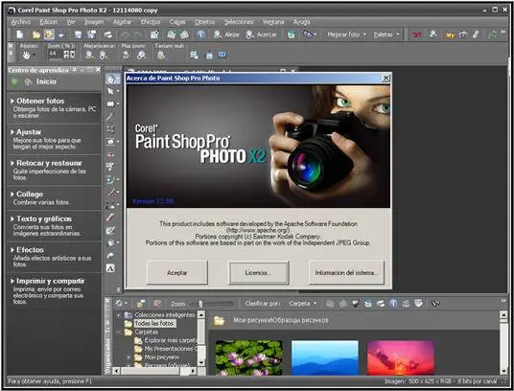Click the yellow 'My' icon in toolbar

tap(450, 34)
